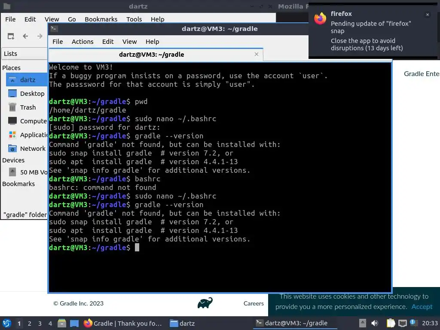Screen dimensions: 440x330
Task: Open the file manager View menu
Action: click(x=52, y=19)
